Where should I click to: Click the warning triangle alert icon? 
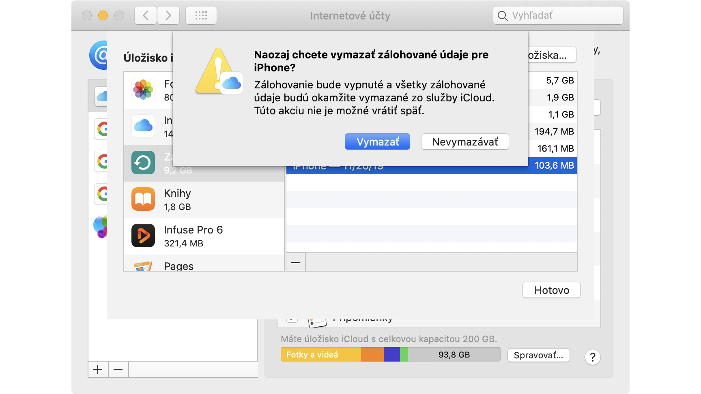[218, 71]
